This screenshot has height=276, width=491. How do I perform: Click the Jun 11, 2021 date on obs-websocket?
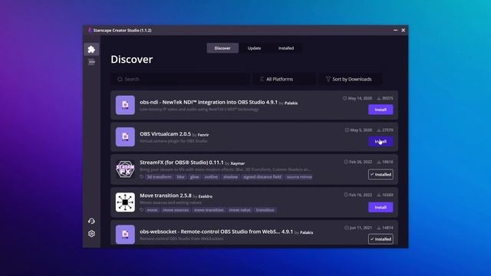(361, 228)
